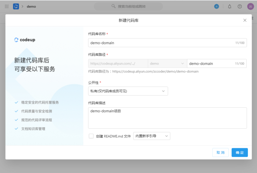257x173 pixels.
Task: Open the app grid launcher icon
Action: point(6,6)
